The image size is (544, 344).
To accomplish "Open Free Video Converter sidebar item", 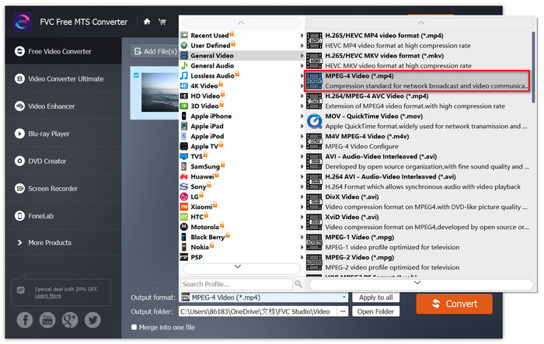I will coord(64,51).
